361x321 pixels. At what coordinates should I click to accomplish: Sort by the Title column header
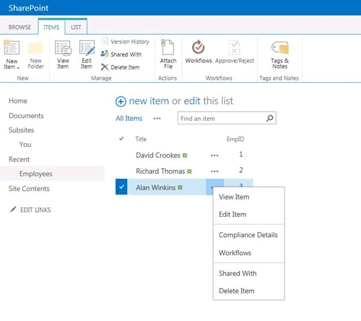click(x=141, y=139)
